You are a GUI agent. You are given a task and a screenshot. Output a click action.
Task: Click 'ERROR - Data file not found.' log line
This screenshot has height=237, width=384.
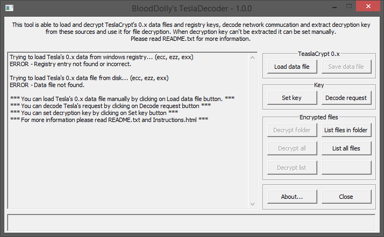(x=47, y=85)
